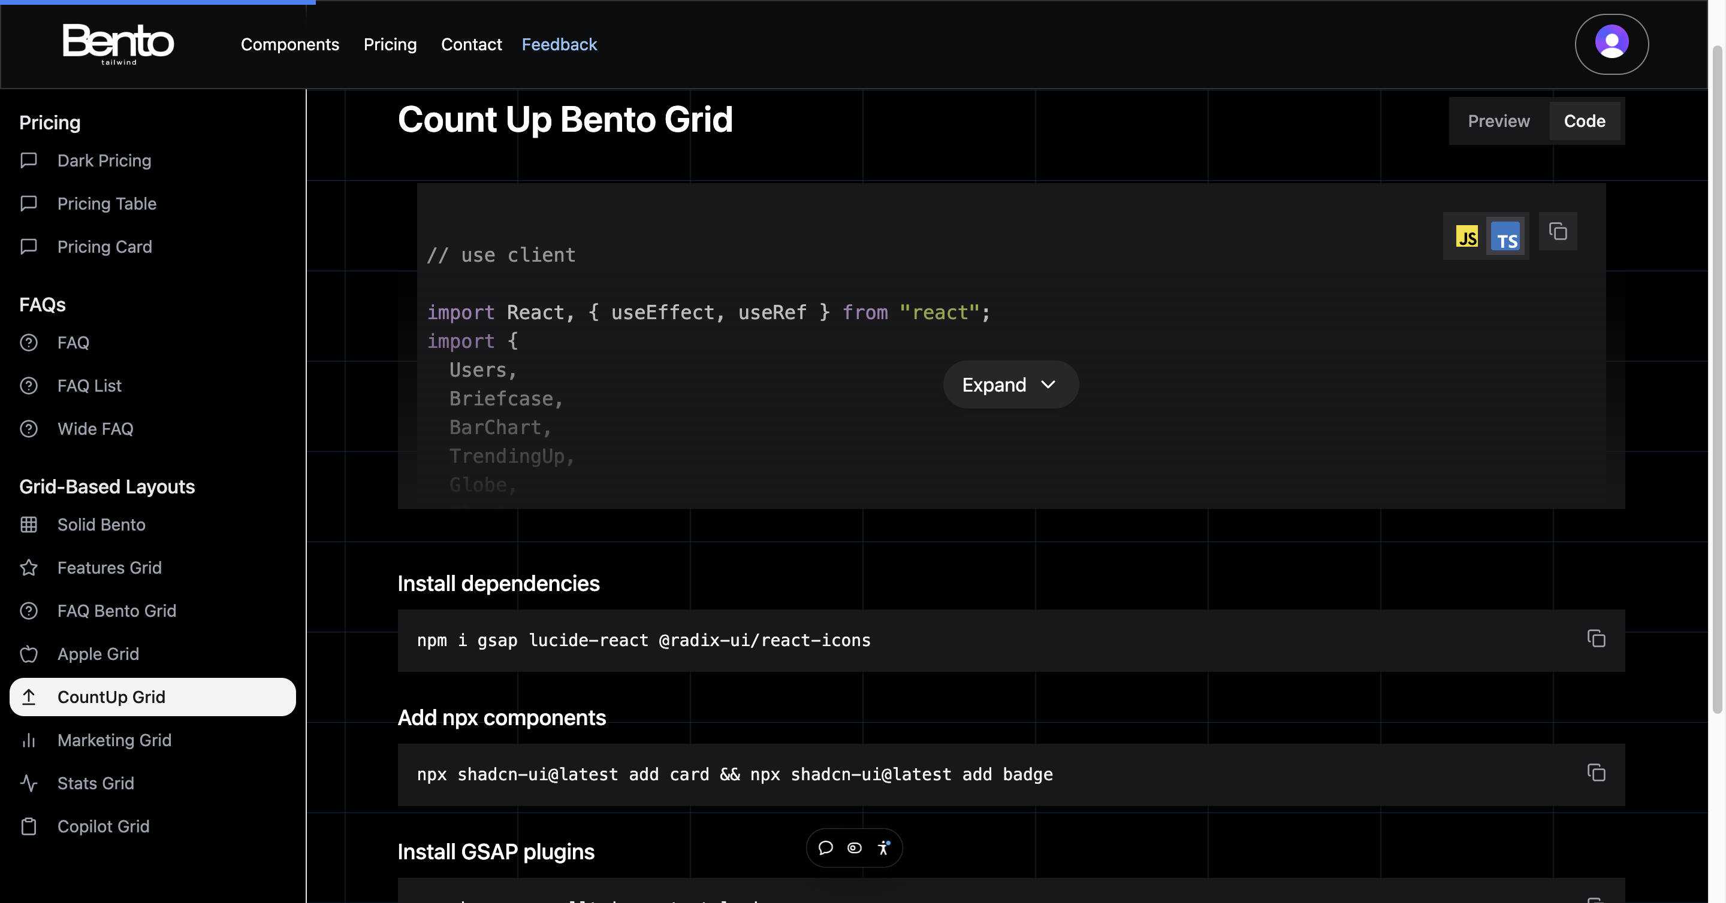Open the comment bubble in floating toolbar
This screenshot has width=1726, height=903.
click(x=825, y=847)
